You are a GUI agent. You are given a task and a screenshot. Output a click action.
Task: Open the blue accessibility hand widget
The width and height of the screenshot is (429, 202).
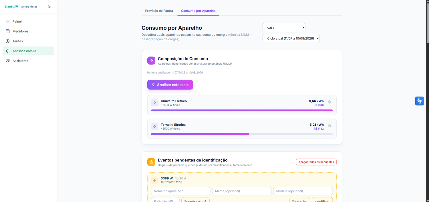click(420, 101)
